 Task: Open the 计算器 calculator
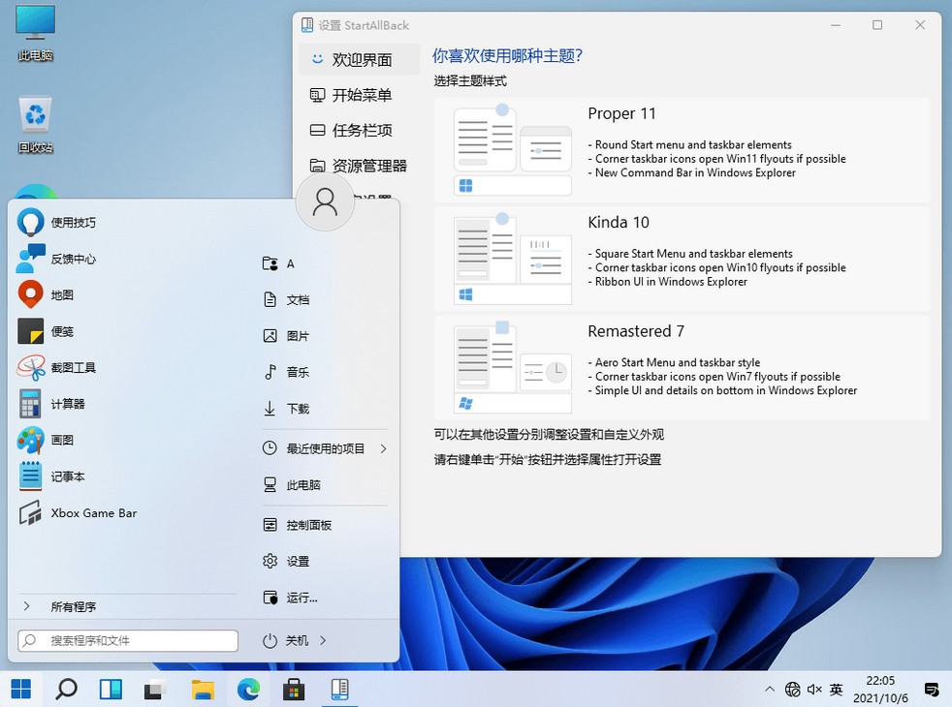pos(51,404)
